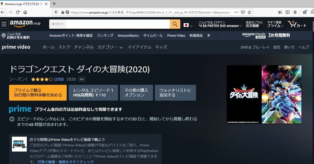Screen dimensions: 314x164
Task: Open the ランキング nav link
Action: tap(105, 36)
